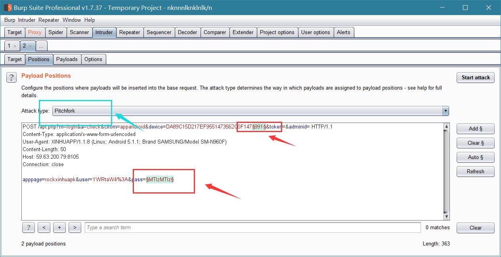This screenshot has width=501, height=257.
Task: Open the Decoder tab
Action: click(x=187, y=33)
